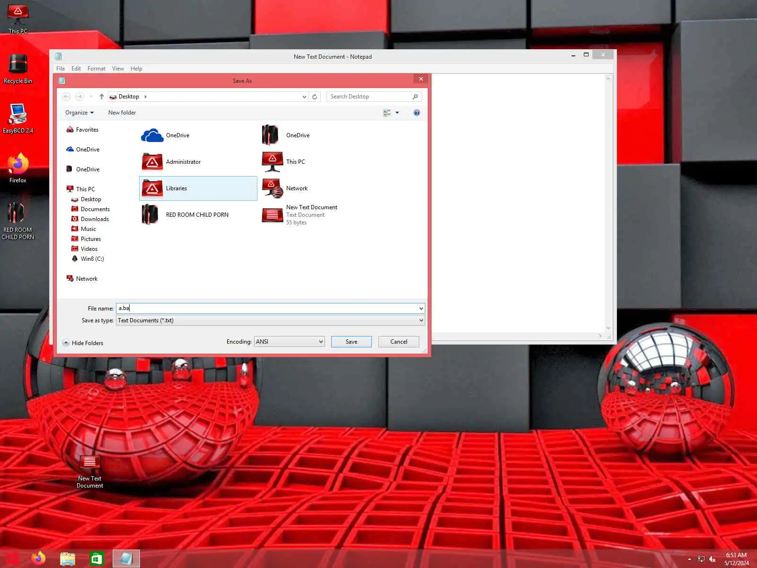Select Recycle Bin on the desktop
This screenshot has height=568, width=757.
coord(18,69)
